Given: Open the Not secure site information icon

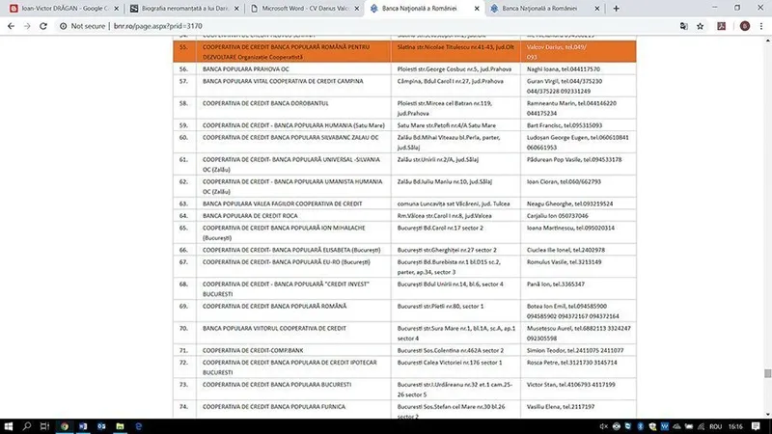Looking at the screenshot, I should [63, 26].
